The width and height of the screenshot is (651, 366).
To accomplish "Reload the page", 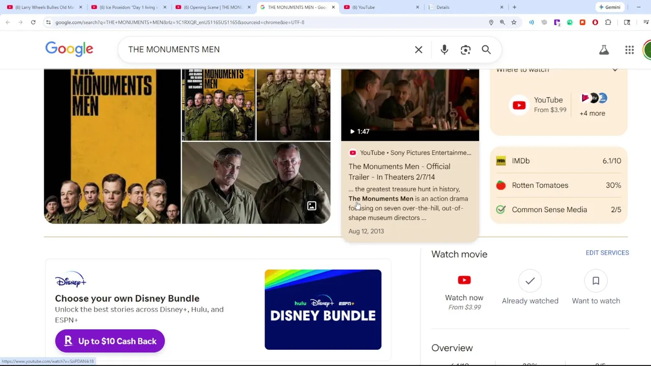I will [33, 22].
